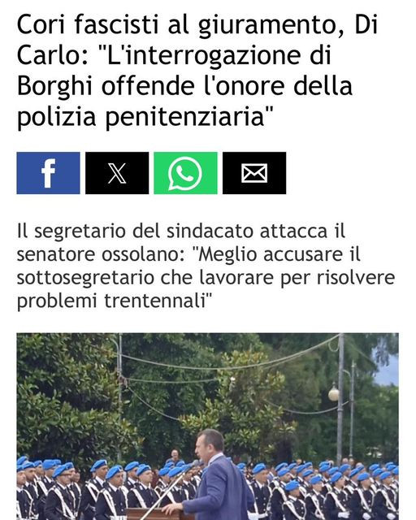This screenshot has height=520, width=416.
Task: Click the headline words 'L'interrogazione di'
Action: (x=215, y=56)
